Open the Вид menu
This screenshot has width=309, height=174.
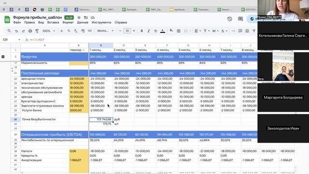tap(41, 22)
